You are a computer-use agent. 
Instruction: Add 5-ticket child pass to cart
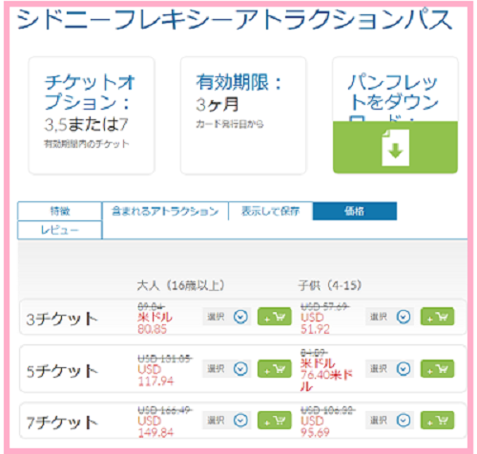pos(438,368)
